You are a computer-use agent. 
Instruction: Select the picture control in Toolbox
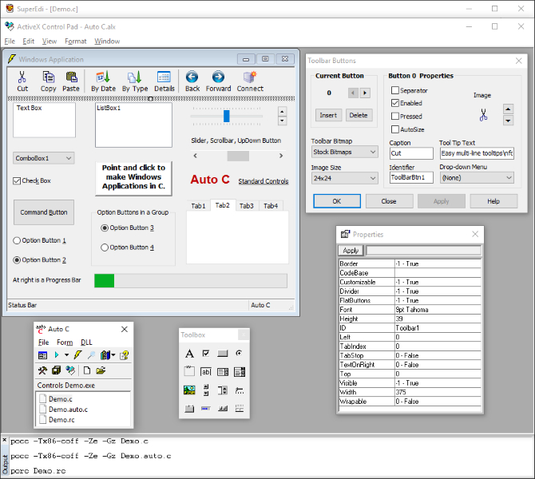tap(189, 390)
